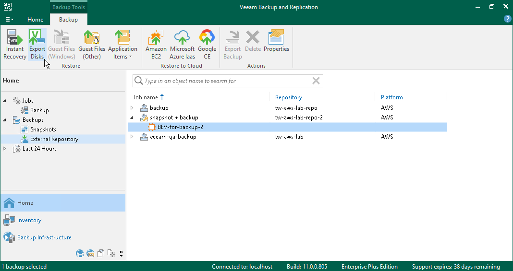Select the External Repository tree node
Screen dimensions: 513x271
pyautogui.click(x=54, y=139)
